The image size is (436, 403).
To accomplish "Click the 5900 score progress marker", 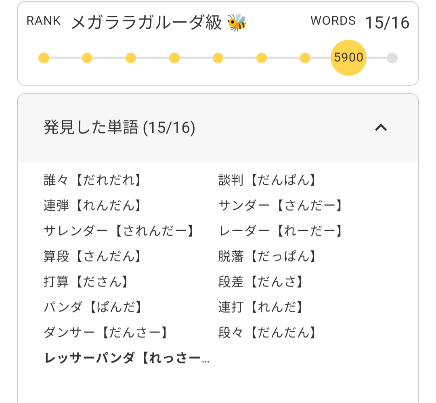I will (x=348, y=58).
